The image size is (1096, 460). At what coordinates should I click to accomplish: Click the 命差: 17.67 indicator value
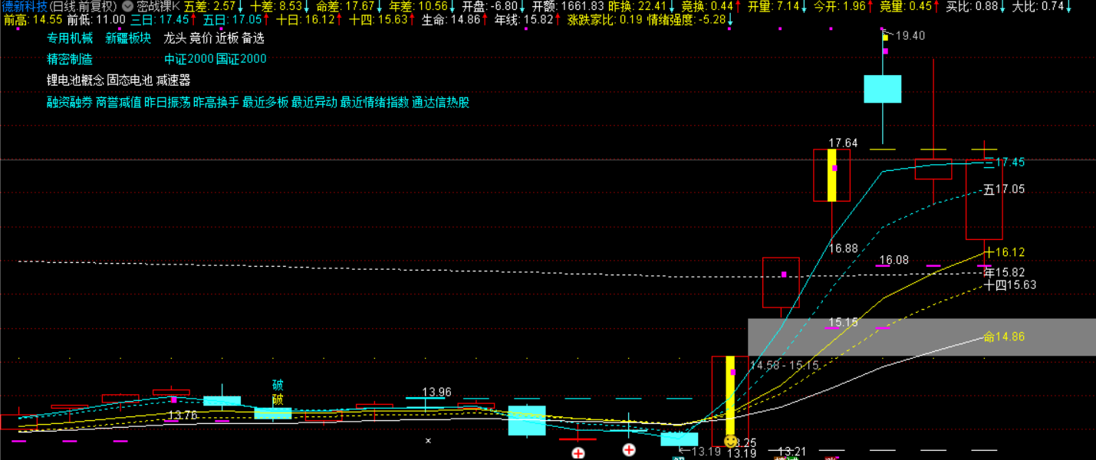tap(346, 6)
